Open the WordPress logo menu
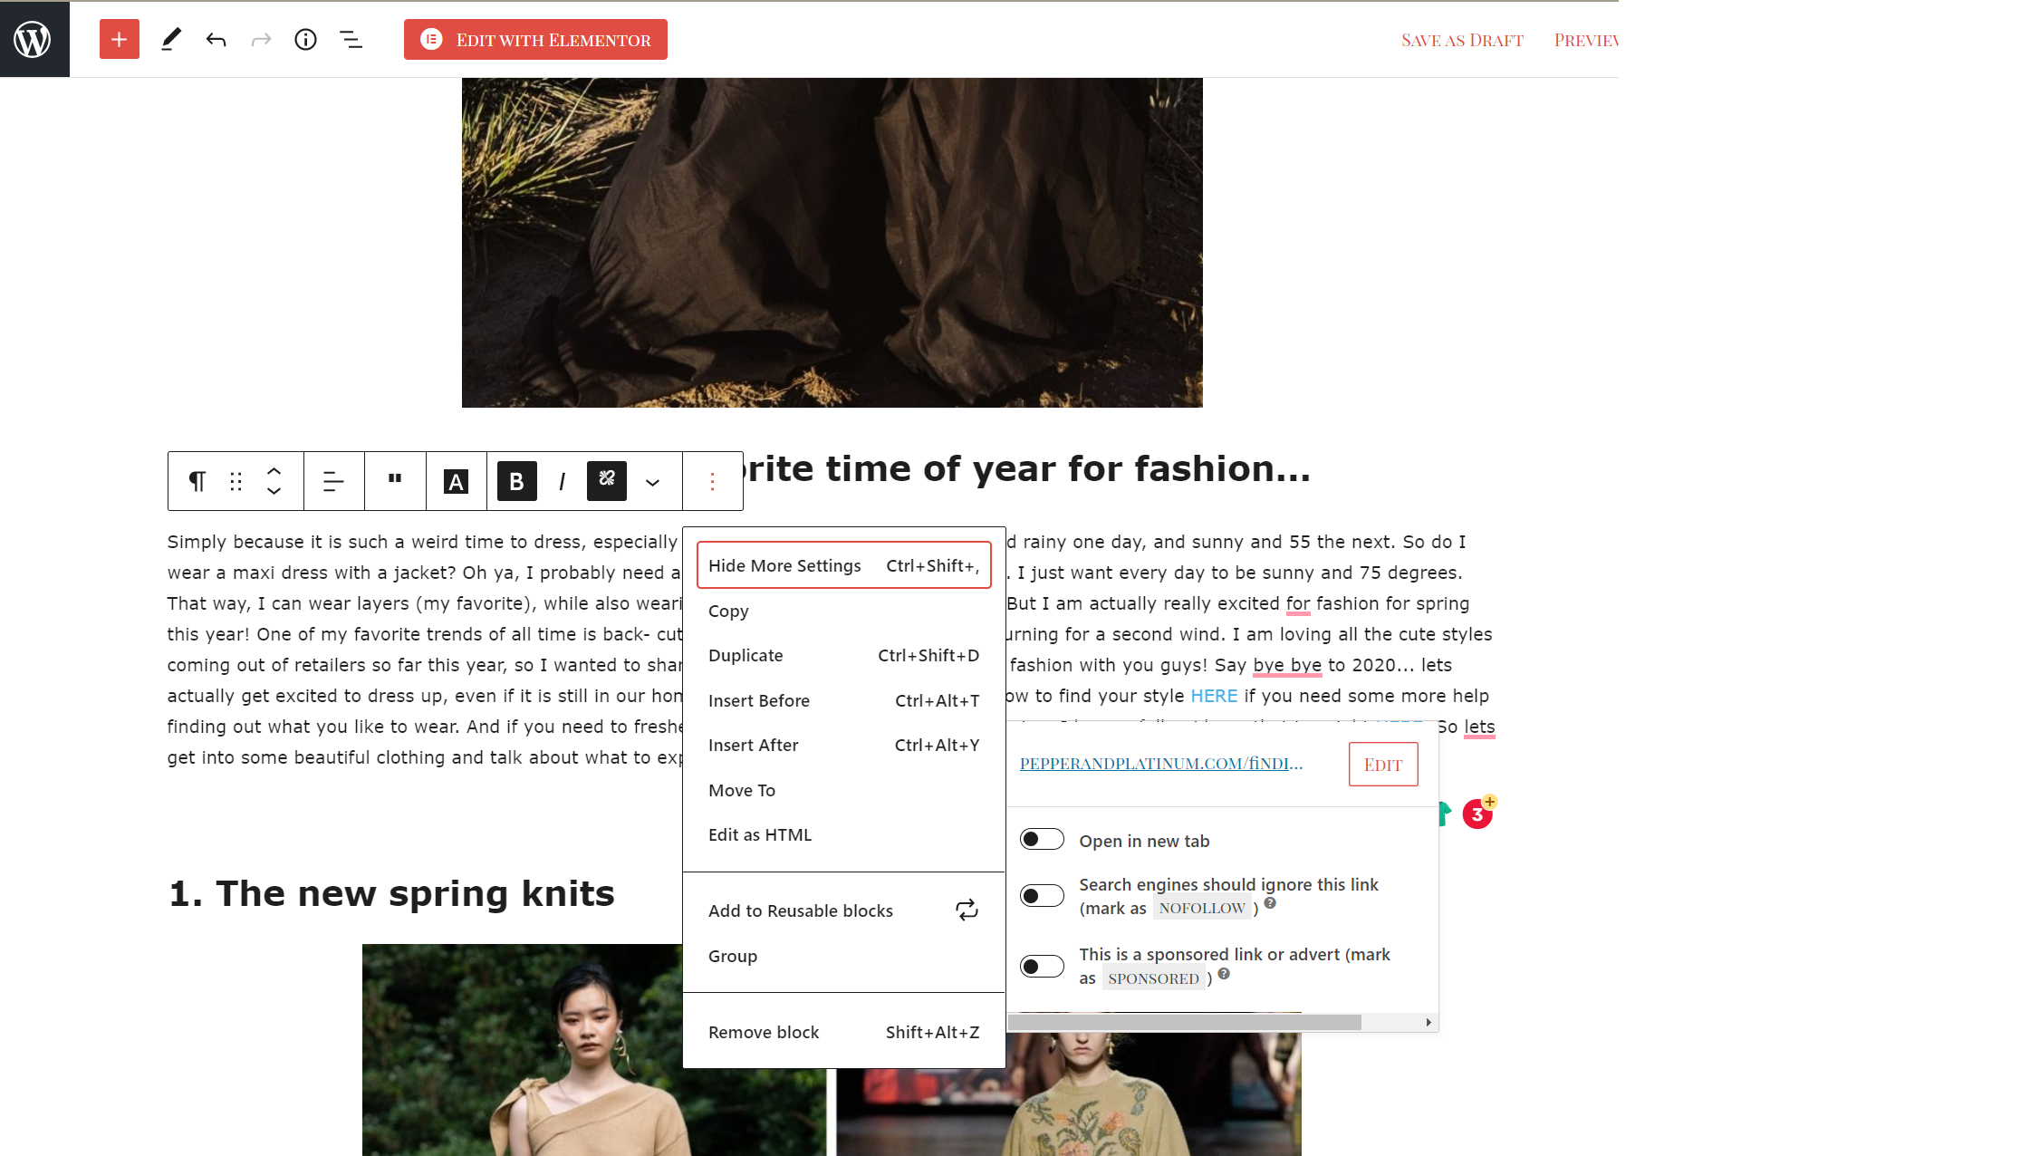2020x1156 pixels. pyautogui.click(x=34, y=39)
